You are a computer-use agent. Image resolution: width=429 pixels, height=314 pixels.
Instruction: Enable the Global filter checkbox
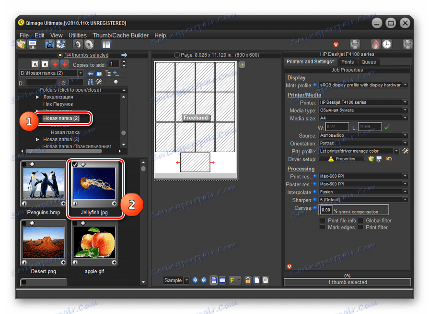pos(361,220)
